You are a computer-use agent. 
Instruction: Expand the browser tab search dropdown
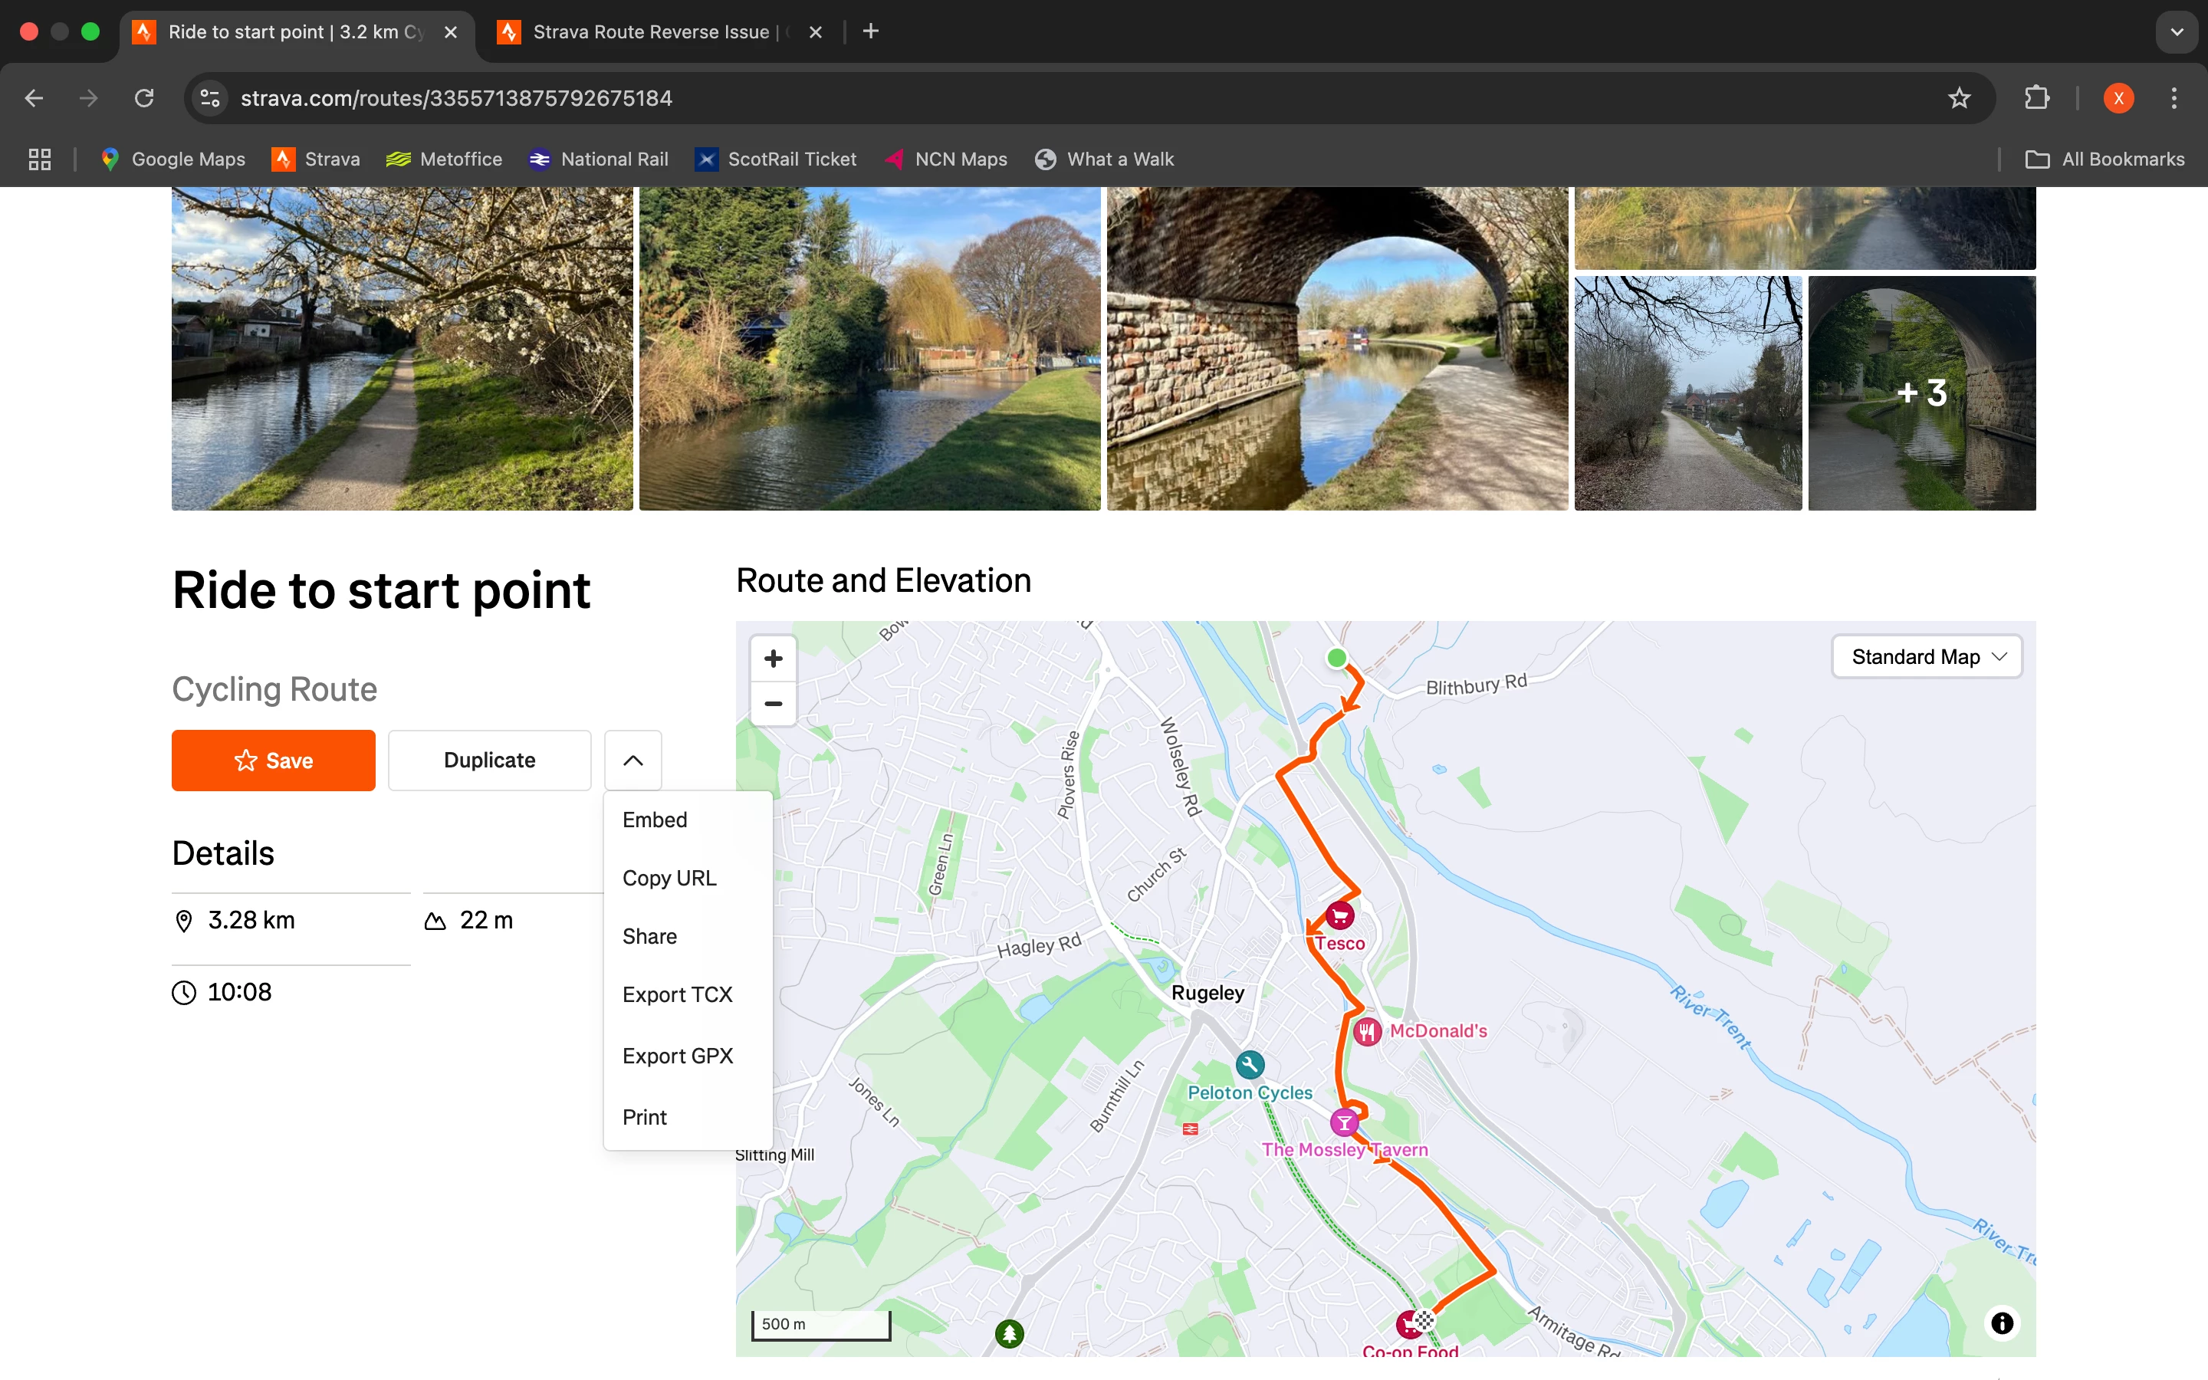2176,32
